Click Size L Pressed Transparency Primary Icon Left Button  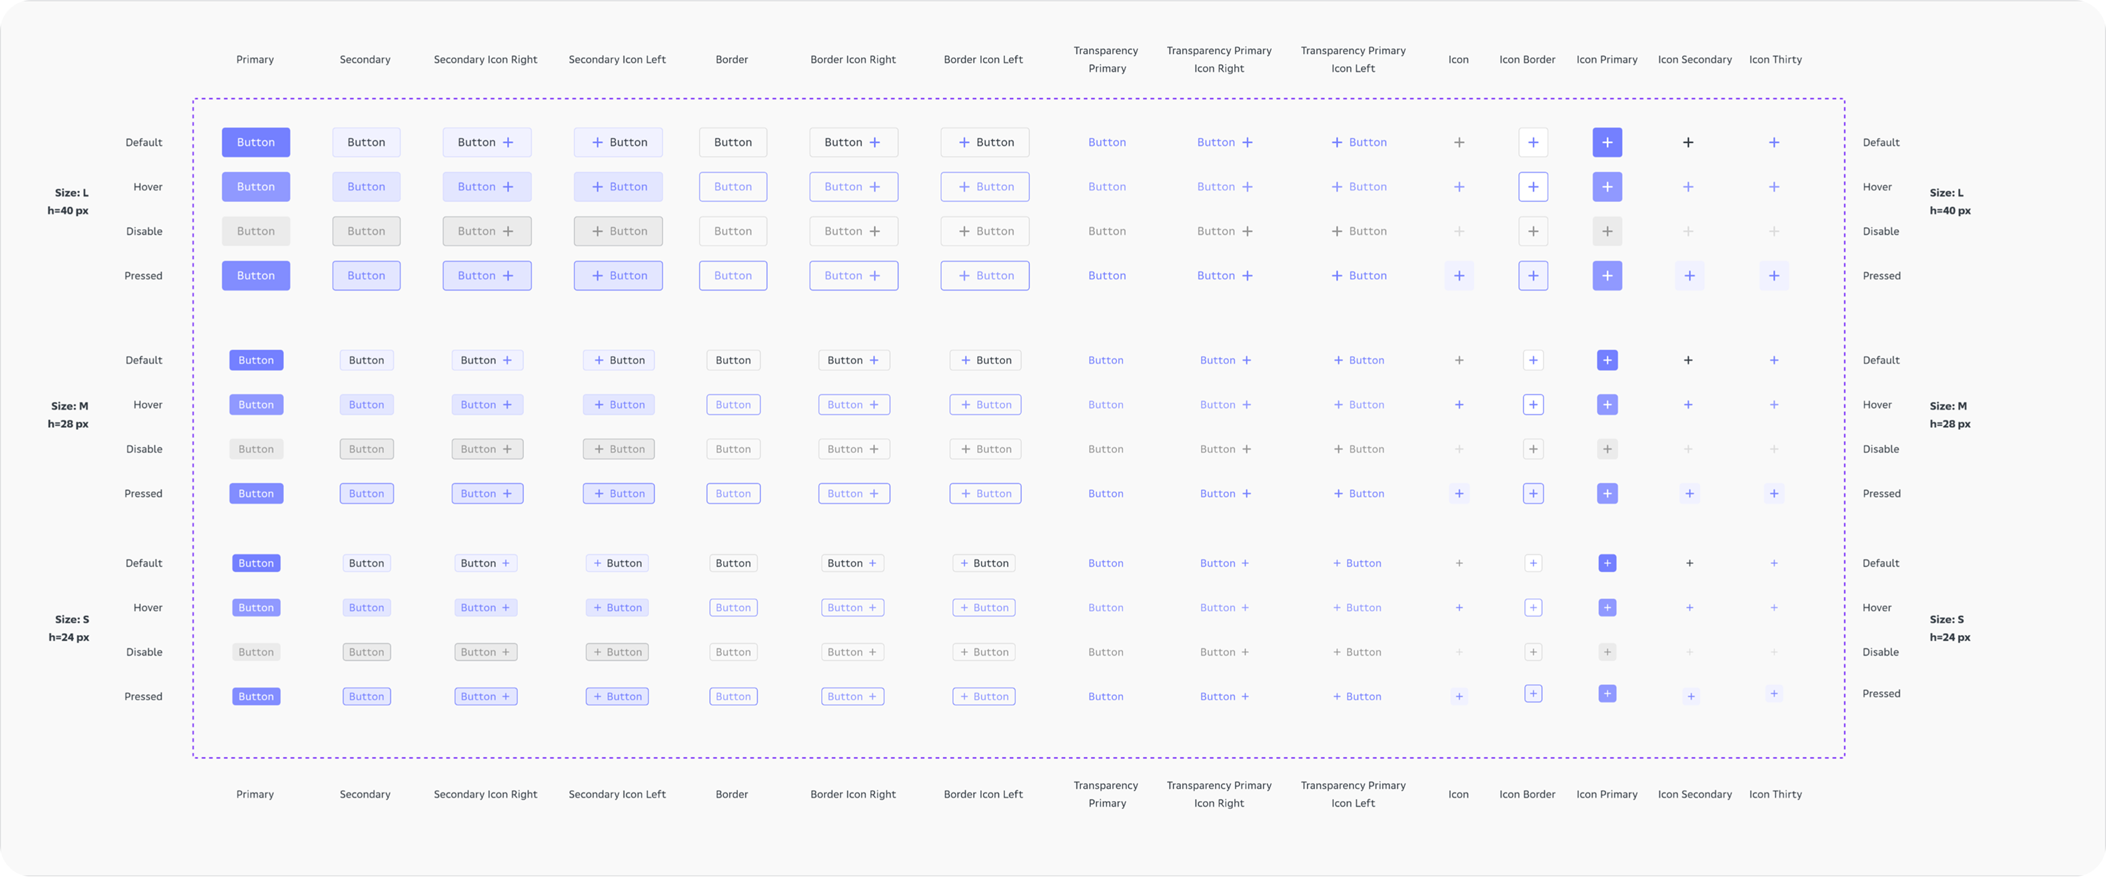[x=1359, y=275]
